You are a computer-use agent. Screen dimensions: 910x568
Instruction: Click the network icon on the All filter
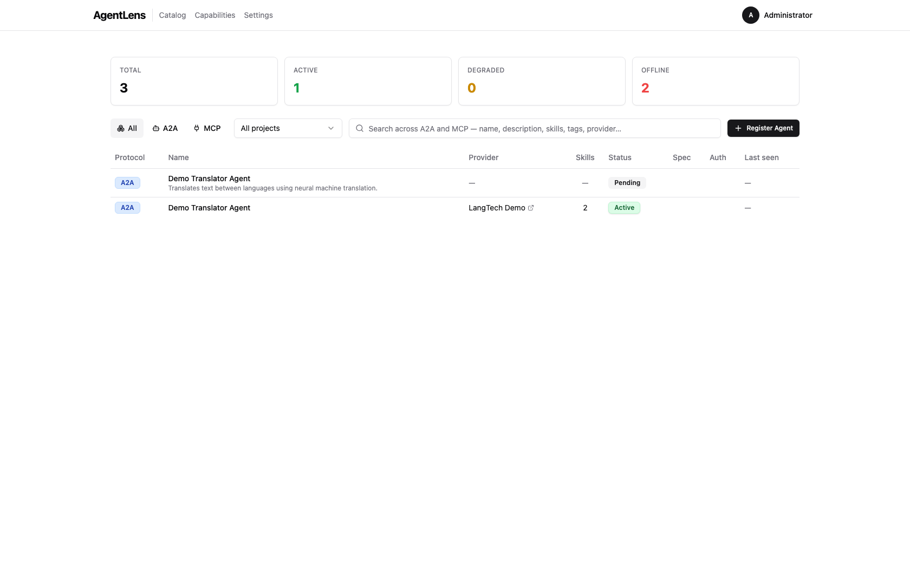tap(120, 128)
